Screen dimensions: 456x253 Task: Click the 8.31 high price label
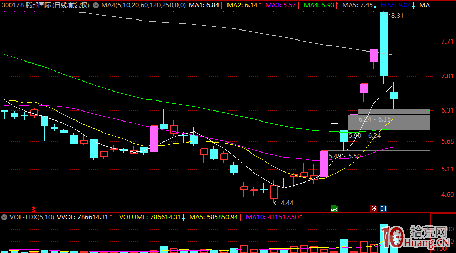(397, 16)
